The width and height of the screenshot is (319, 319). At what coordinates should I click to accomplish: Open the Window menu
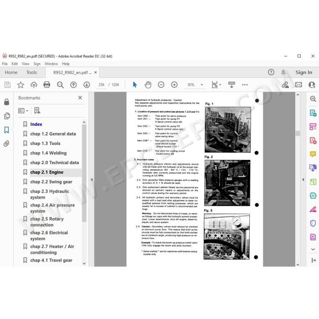(x=51, y=64)
